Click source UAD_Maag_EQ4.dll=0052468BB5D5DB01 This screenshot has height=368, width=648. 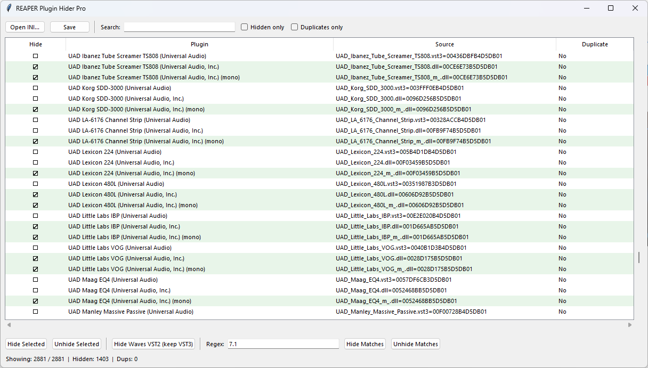391,290
